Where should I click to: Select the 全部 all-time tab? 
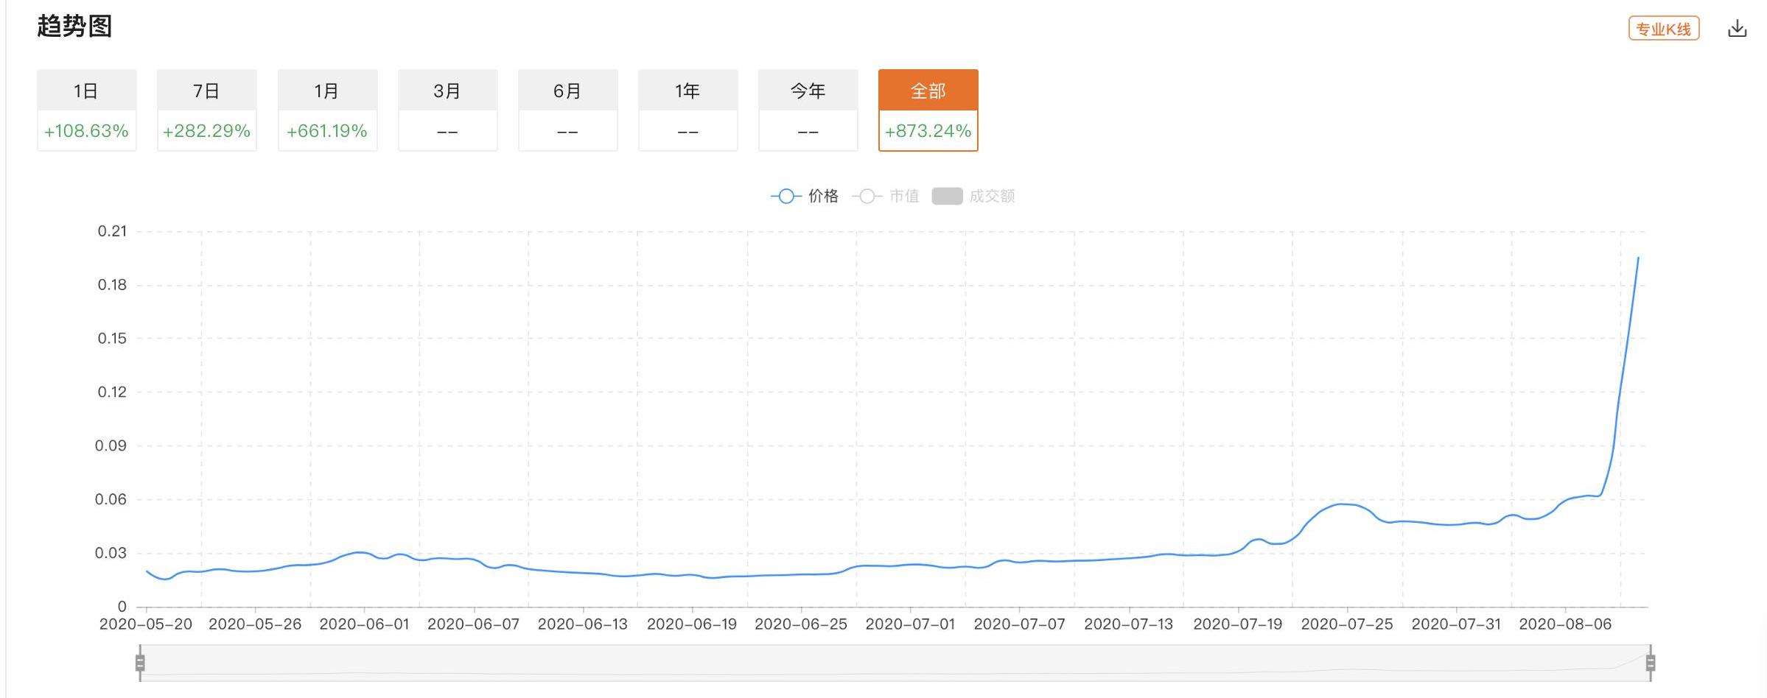(x=928, y=110)
